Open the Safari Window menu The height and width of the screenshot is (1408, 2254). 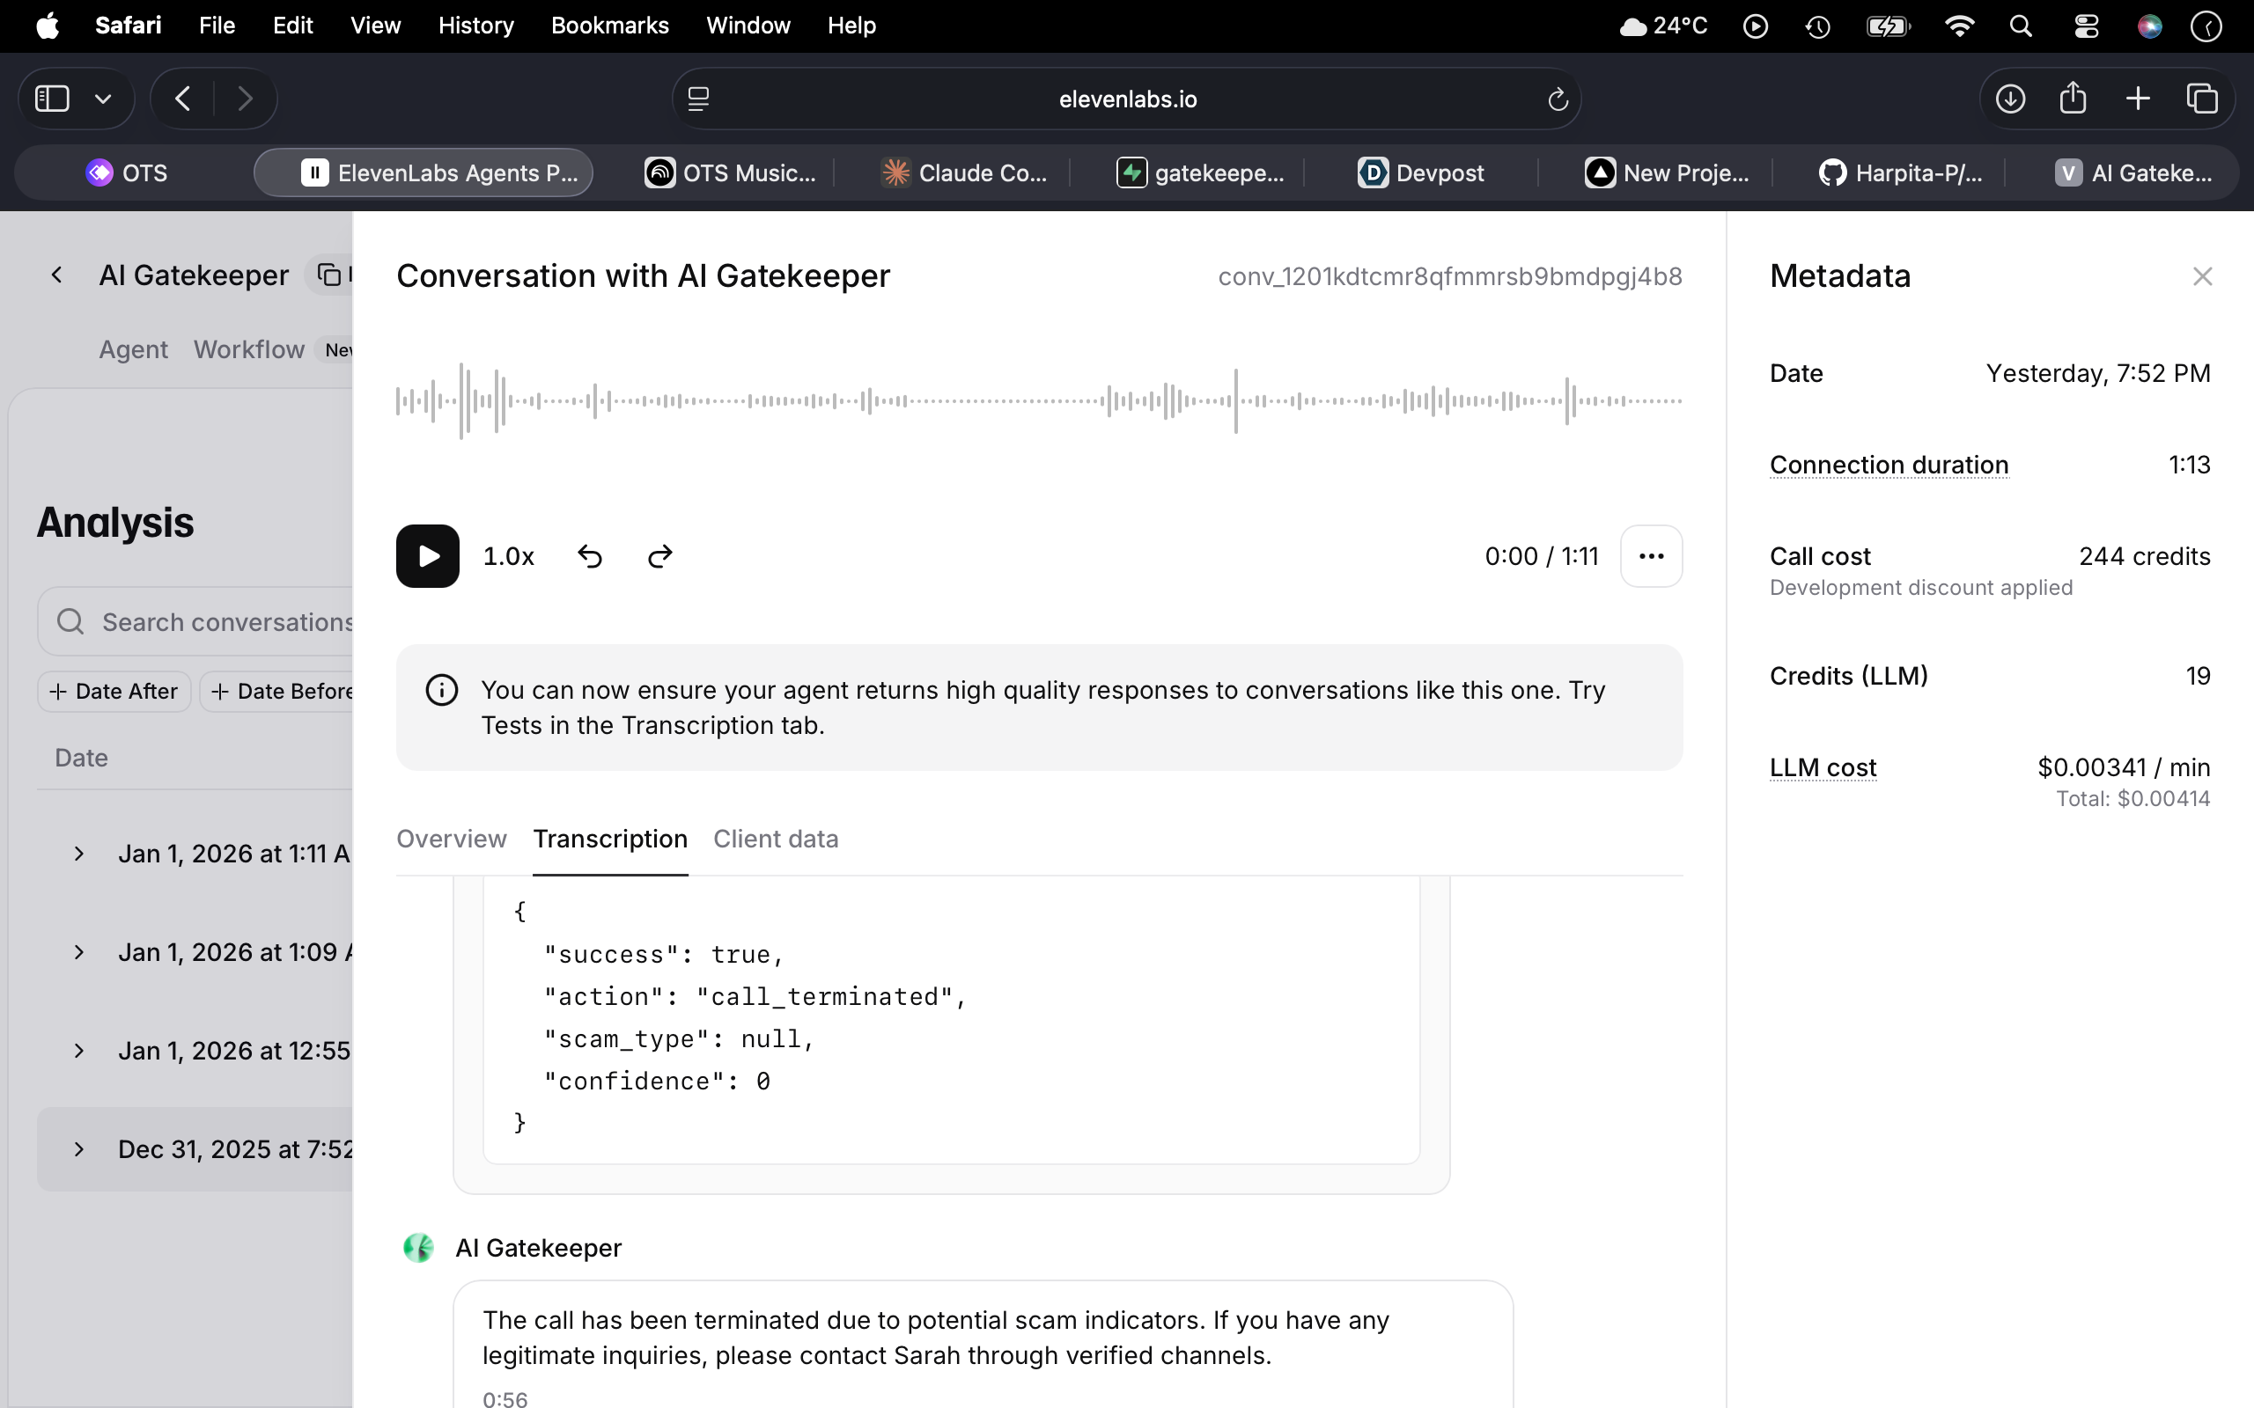[x=748, y=26]
